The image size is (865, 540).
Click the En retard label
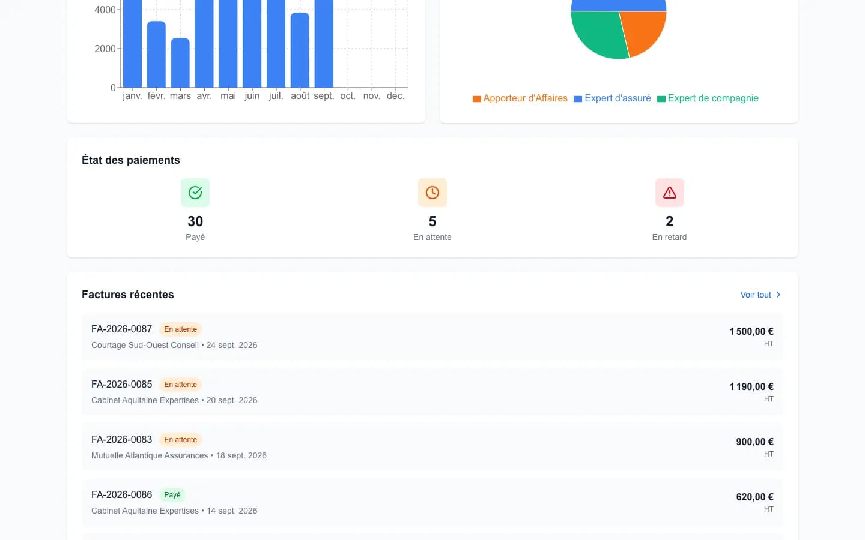point(669,237)
